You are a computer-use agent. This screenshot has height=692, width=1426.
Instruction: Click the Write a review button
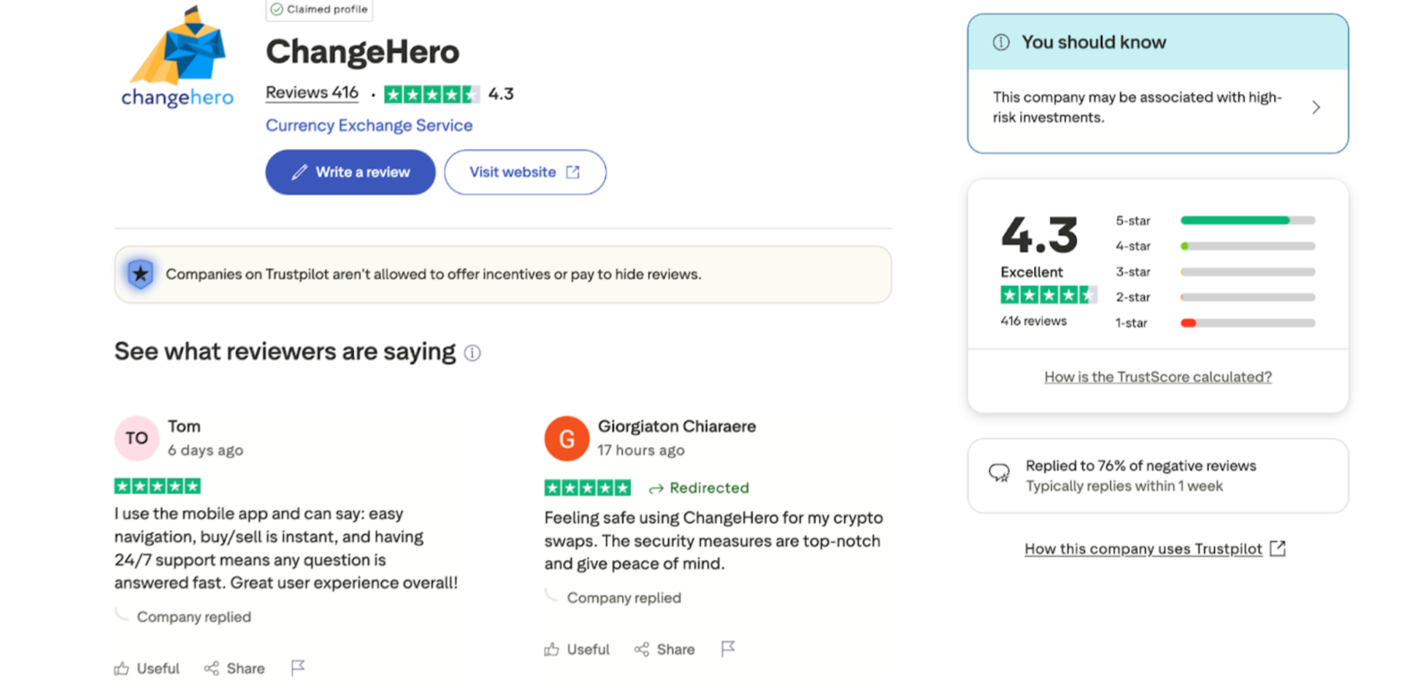(x=350, y=172)
